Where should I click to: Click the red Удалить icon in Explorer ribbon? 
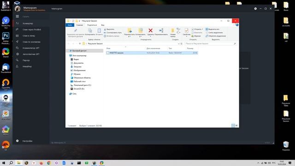coord(150,30)
